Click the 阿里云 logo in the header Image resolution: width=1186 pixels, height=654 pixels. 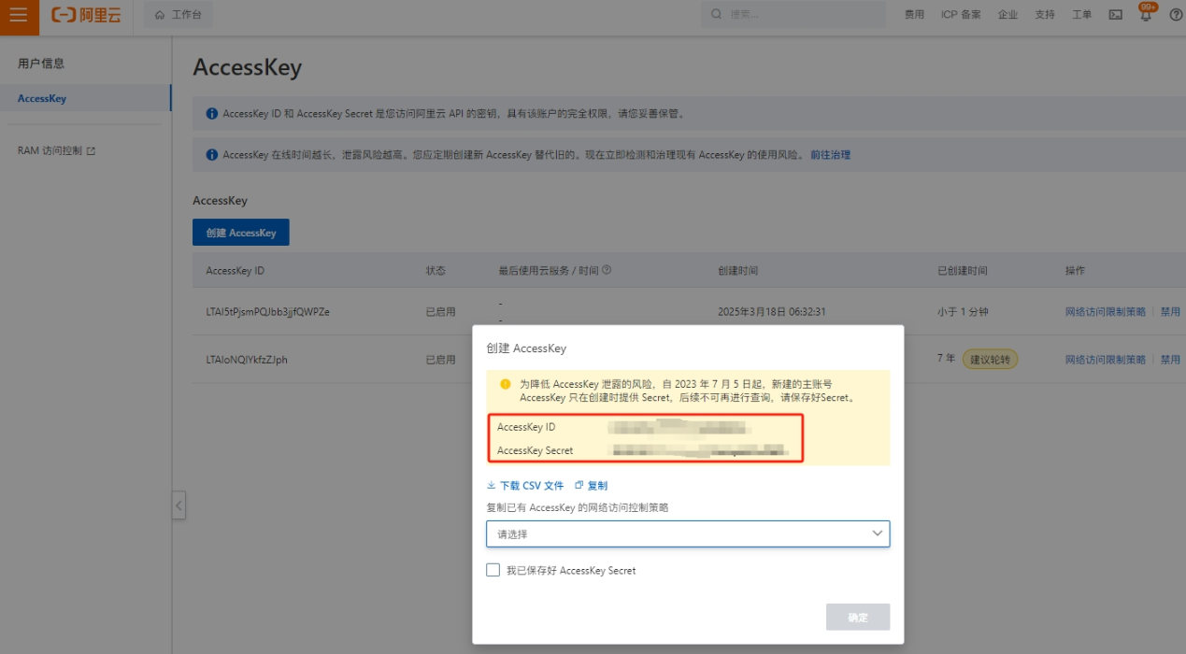[x=86, y=15]
